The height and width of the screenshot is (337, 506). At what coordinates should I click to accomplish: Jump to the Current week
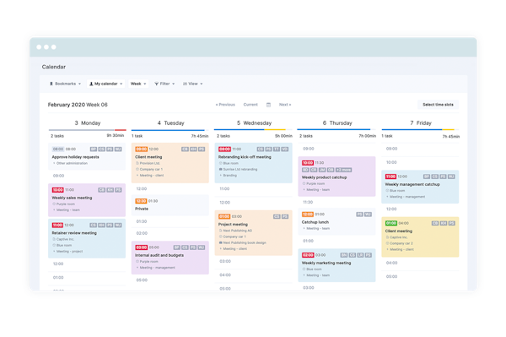click(250, 105)
